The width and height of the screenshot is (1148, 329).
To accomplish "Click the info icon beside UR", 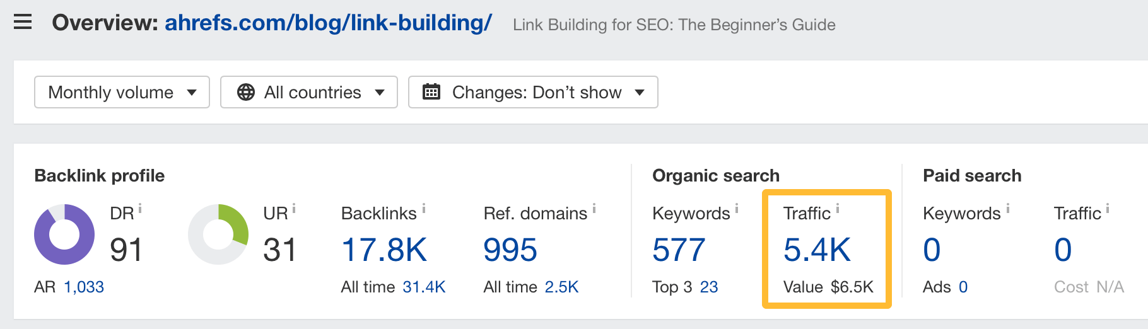I will [294, 208].
